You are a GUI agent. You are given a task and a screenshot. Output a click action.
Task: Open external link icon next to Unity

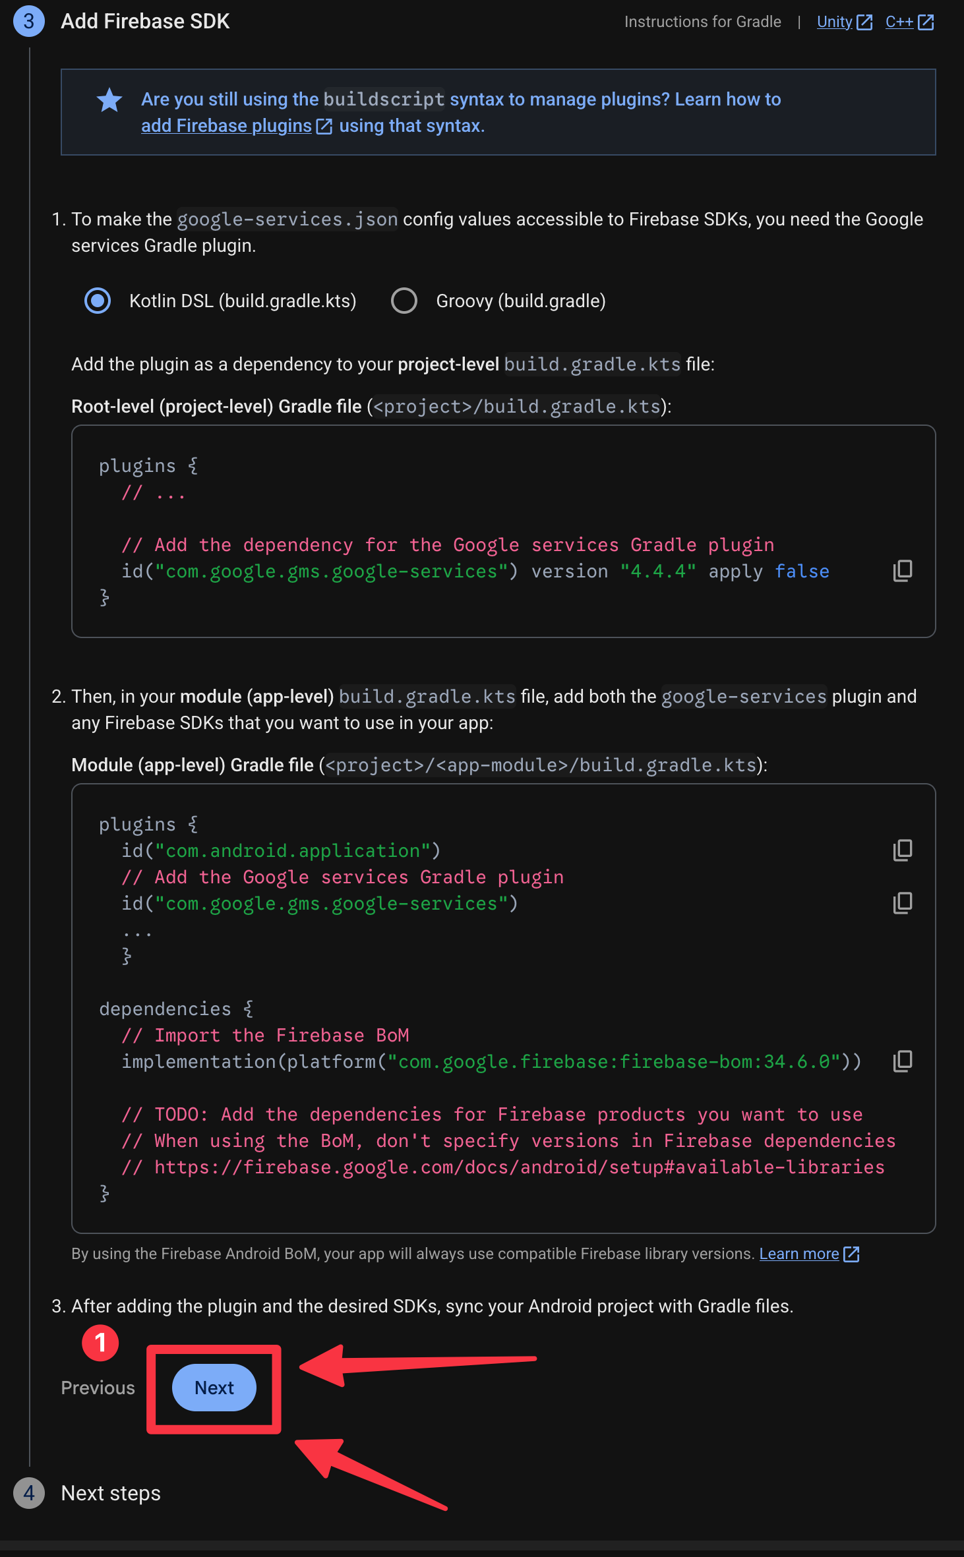click(x=864, y=22)
